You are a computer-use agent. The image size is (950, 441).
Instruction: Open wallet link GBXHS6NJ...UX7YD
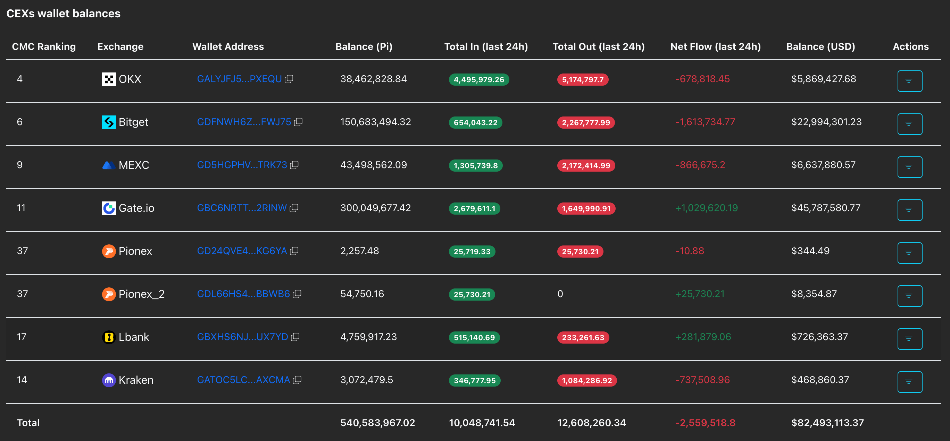[242, 337]
